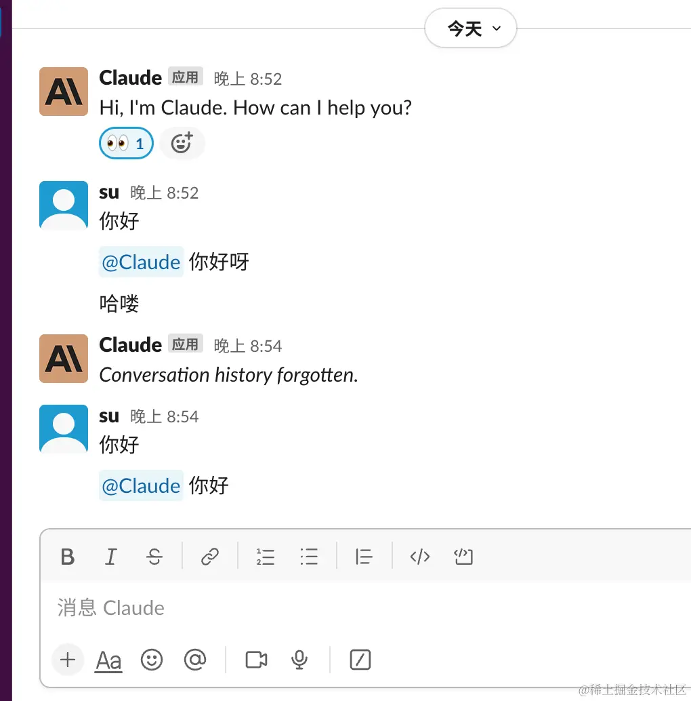
Task: Apply blockquote formatting
Action: point(364,557)
